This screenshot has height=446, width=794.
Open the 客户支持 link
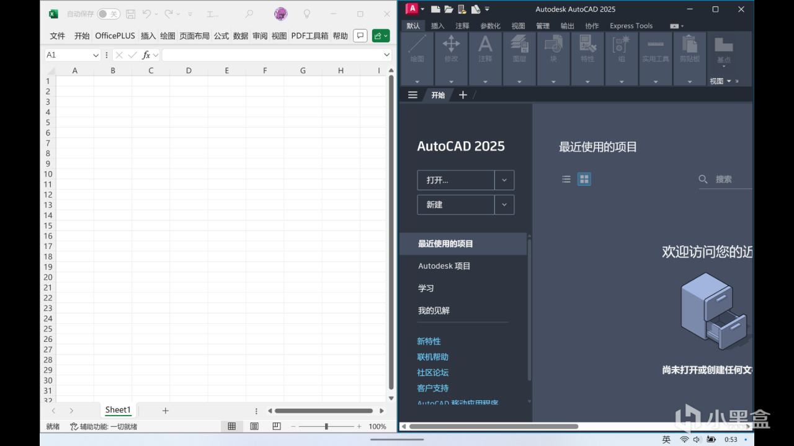pyautogui.click(x=432, y=388)
